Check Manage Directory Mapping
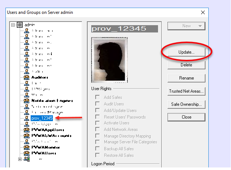The width and height of the screenshot is (231, 170). (x=97, y=136)
